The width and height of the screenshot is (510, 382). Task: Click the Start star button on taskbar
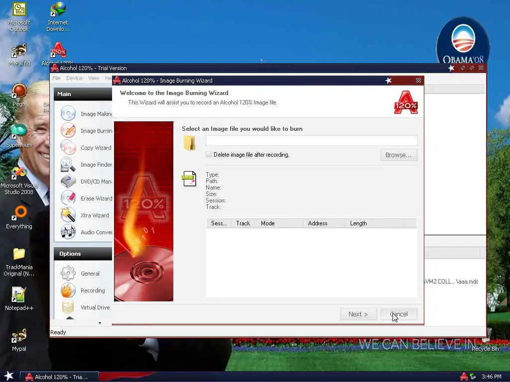[8, 376]
